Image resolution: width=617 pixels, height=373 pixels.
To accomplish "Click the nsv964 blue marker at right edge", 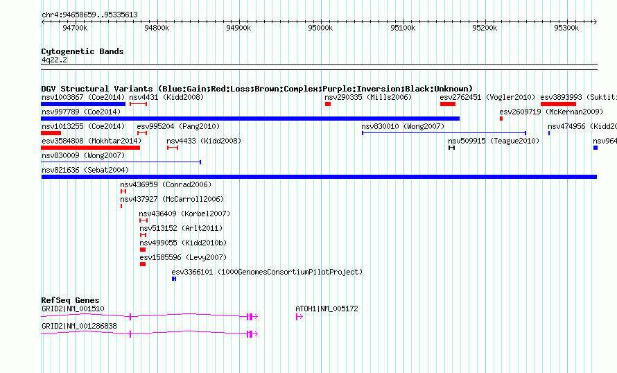I will click(x=596, y=148).
